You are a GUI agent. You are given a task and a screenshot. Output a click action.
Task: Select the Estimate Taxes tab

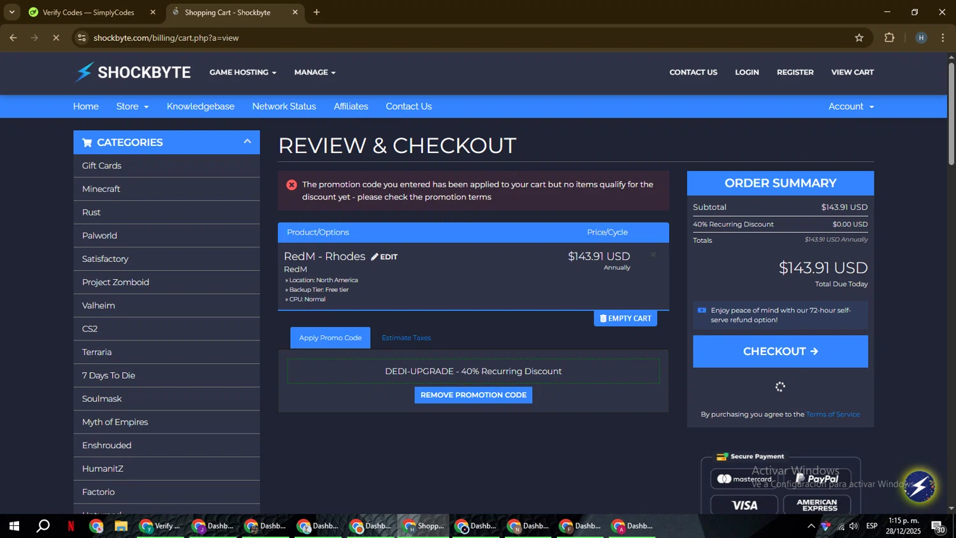(x=407, y=338)
